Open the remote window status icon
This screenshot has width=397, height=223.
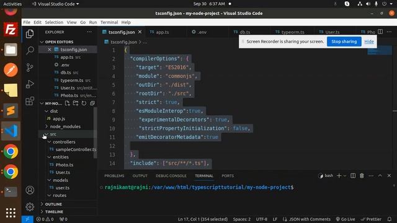pos(27,219)
